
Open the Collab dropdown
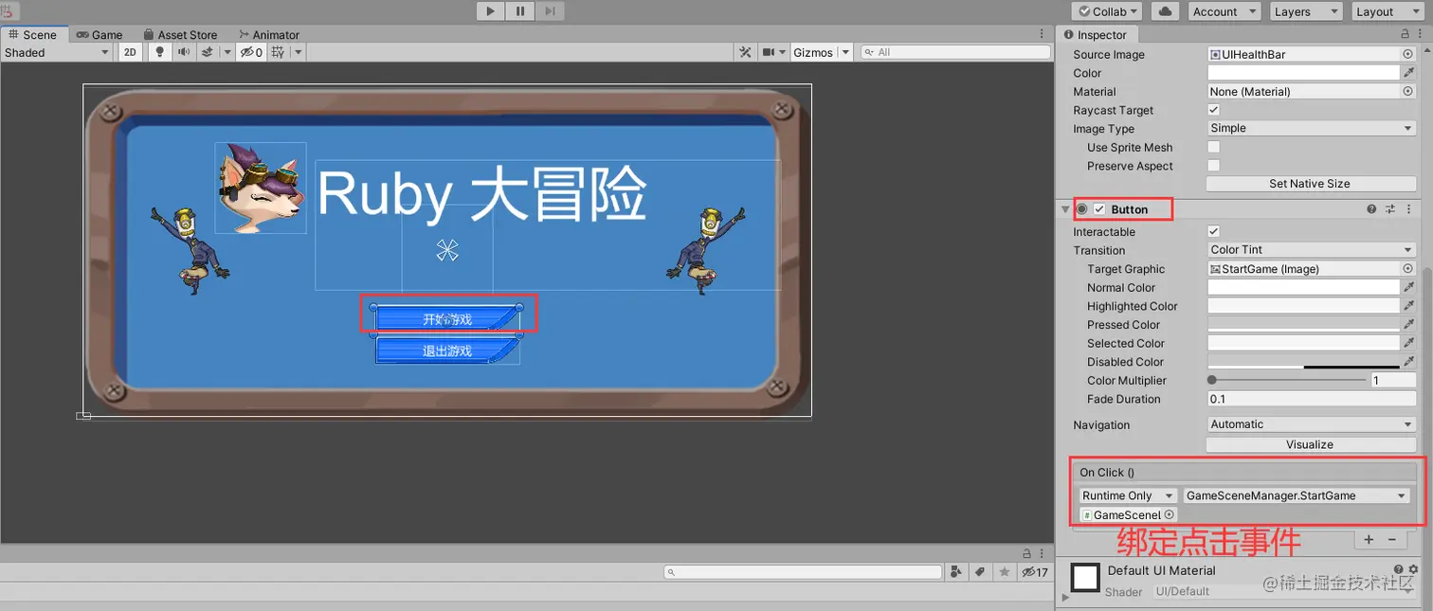tap(1107, 11)
